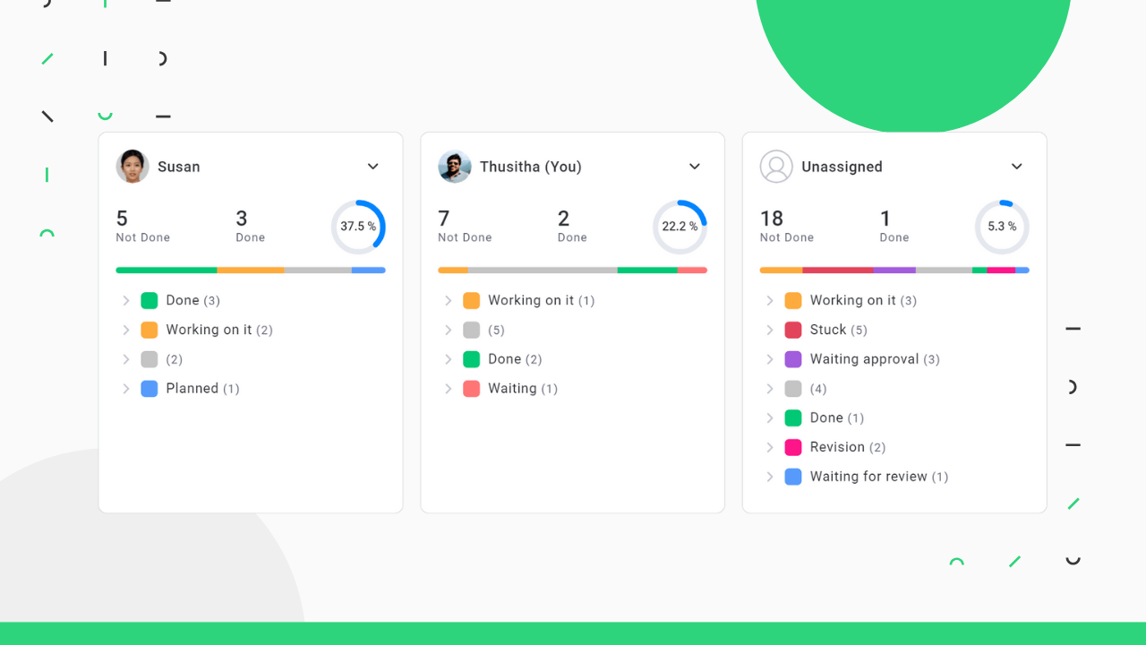
Task: Expand Susan's unlabeled (2) group
Action: click(126, 359)
